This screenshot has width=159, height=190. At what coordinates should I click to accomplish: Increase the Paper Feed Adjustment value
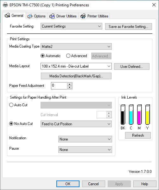click(70, 84)
